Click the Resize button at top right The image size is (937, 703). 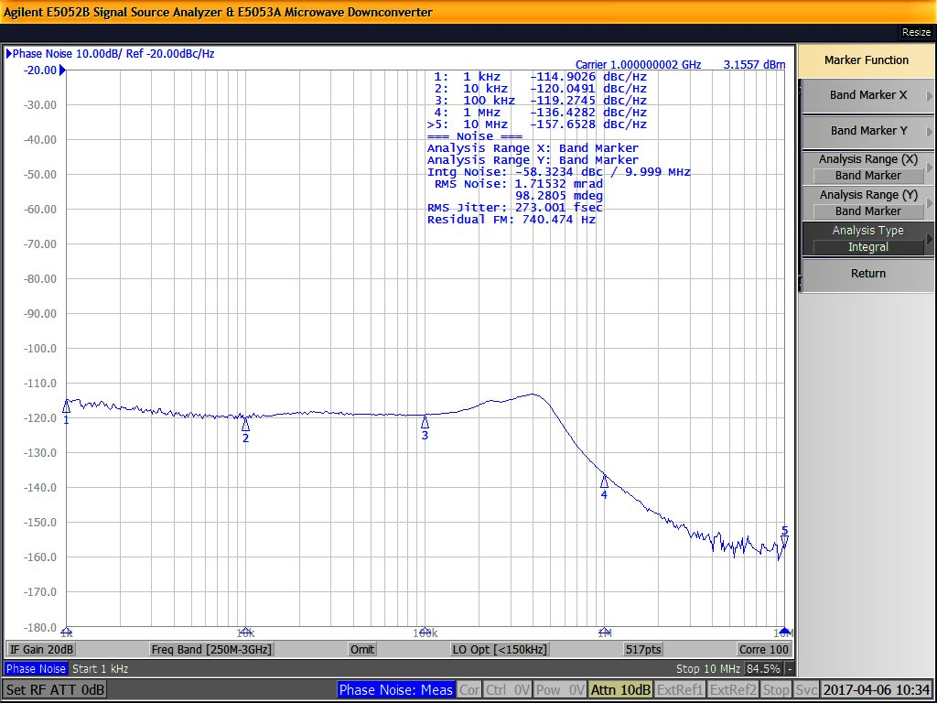click(916, 32)
